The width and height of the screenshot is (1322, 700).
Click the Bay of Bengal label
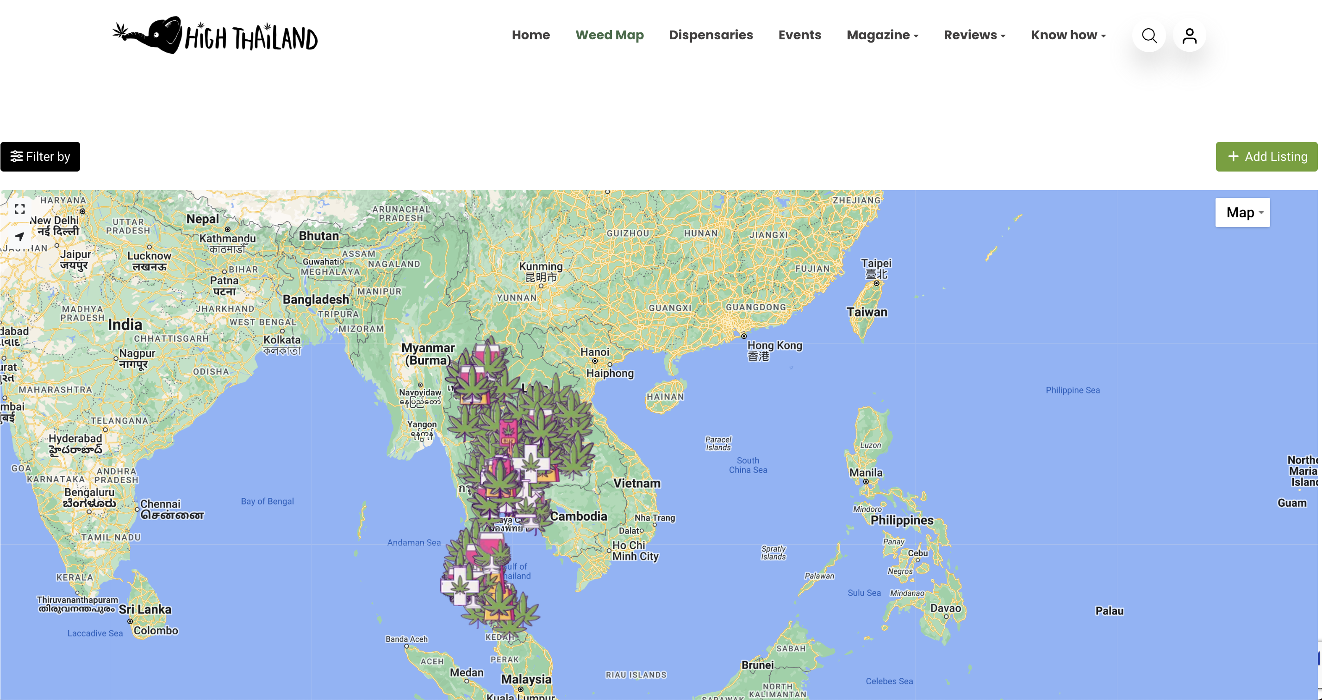[x=268, y=501]
